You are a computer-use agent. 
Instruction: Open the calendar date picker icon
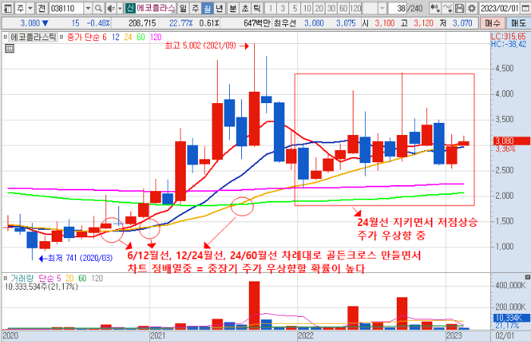pyautogui.click(x=526, y=8)
